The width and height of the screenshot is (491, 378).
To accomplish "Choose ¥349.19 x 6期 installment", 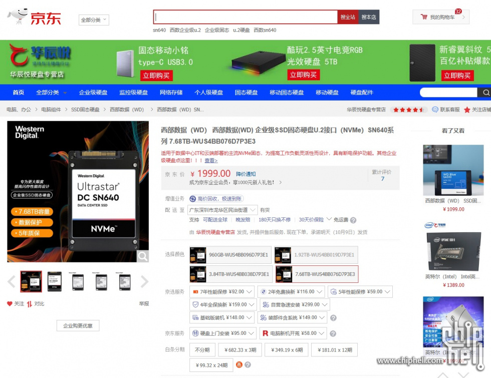I will coord(287,350).
